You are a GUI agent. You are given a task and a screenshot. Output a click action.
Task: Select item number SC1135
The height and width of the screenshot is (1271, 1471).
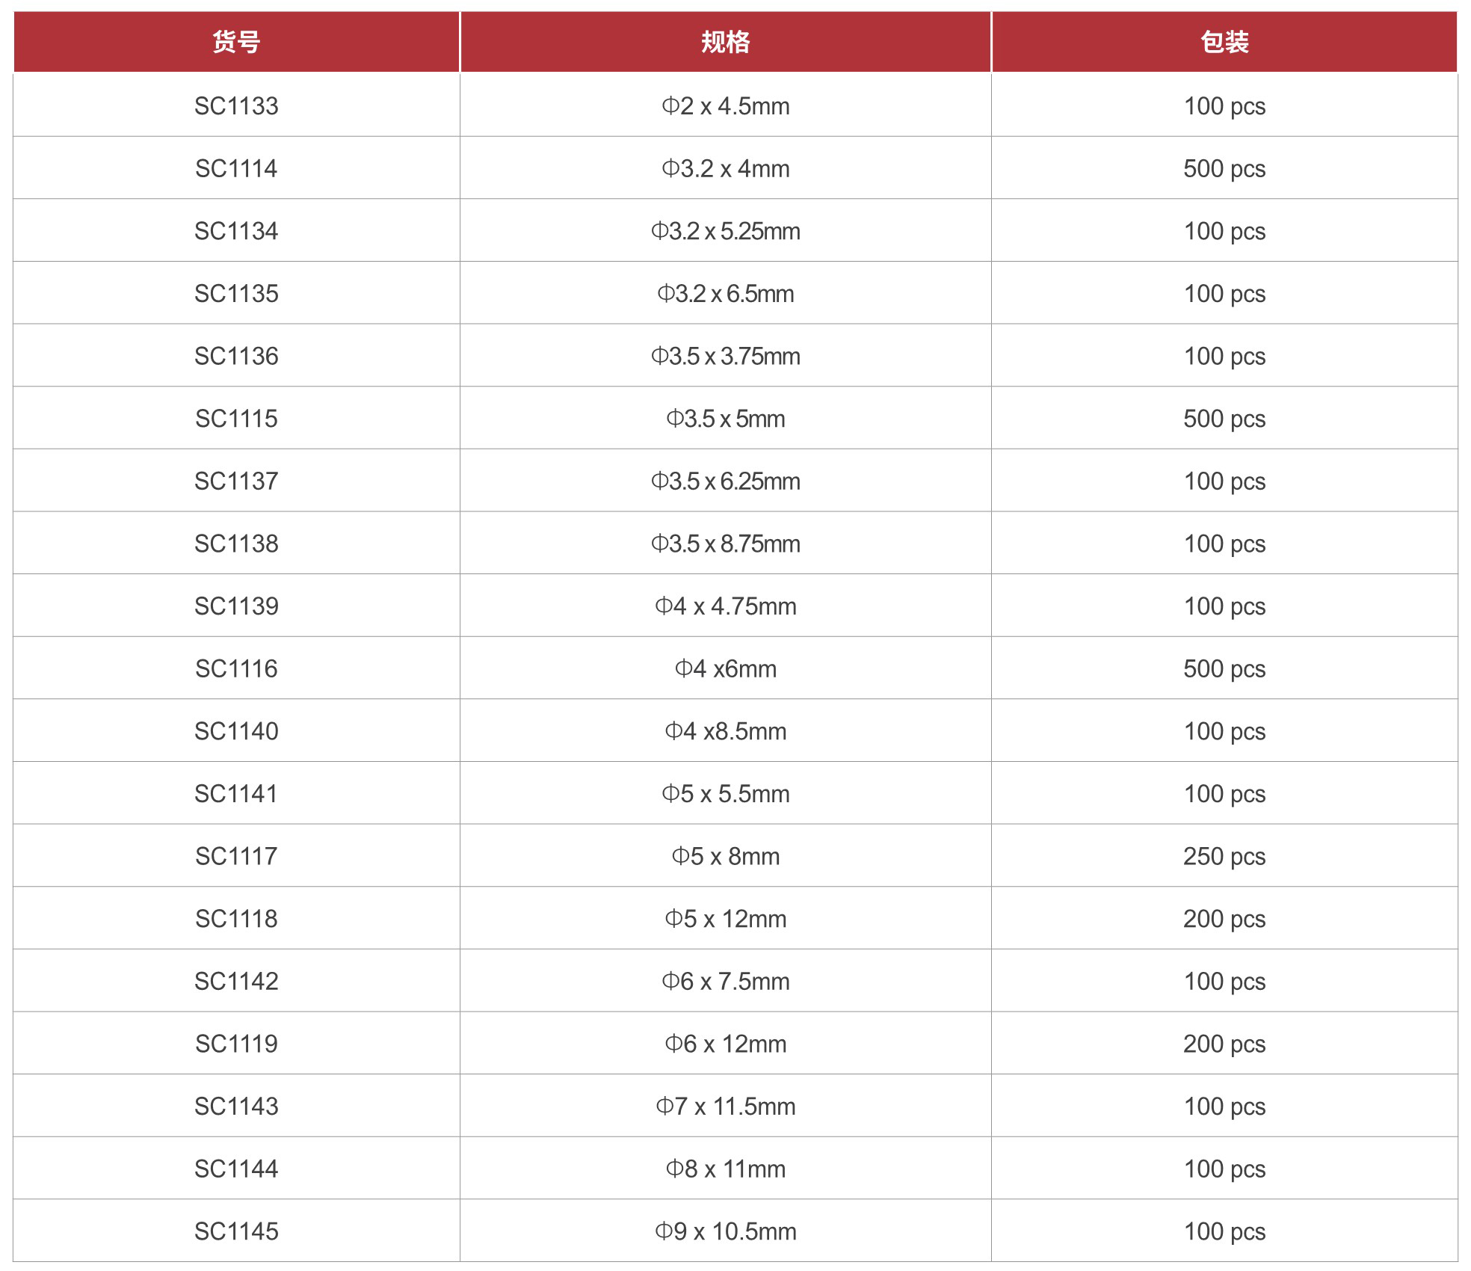pos(236,294)
